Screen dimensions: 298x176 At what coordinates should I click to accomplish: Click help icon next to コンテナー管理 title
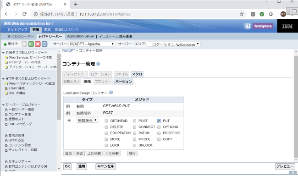click(98, 64)
